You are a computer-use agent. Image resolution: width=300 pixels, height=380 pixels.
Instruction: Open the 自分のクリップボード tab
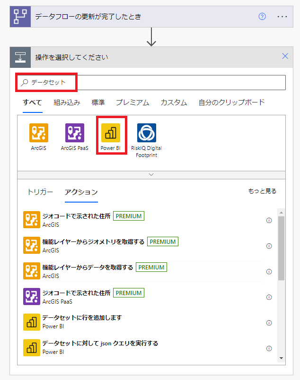tap(231, 102)
